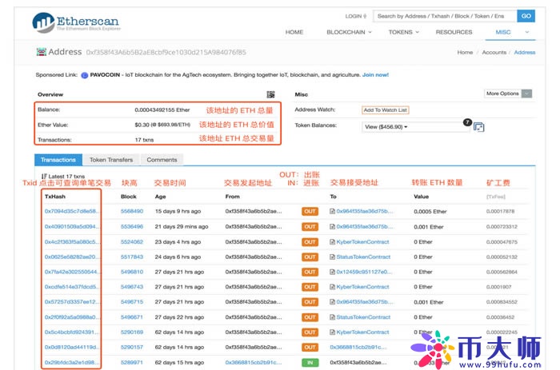Open the address QR code icon
Screen dimensions: 560x370
[x=270, y=94]
